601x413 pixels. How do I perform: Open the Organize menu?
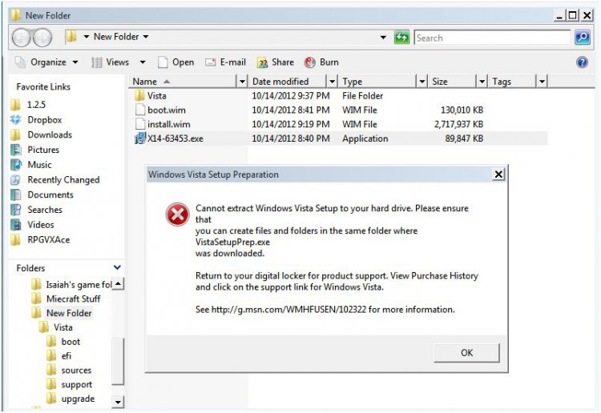pos(46,62)
